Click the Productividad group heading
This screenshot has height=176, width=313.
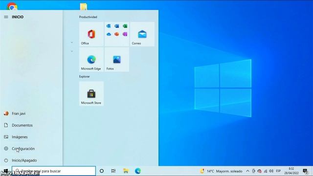pos(88,17)
